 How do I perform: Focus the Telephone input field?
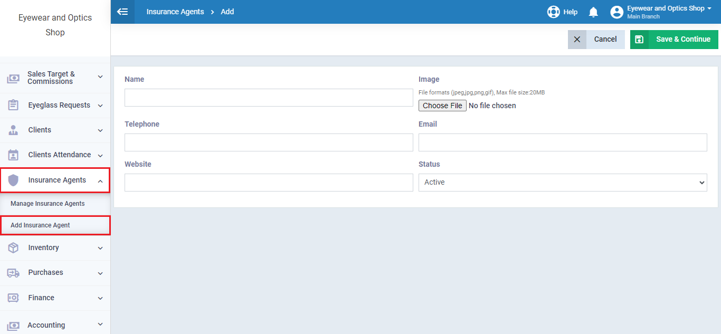coord(269,142)
